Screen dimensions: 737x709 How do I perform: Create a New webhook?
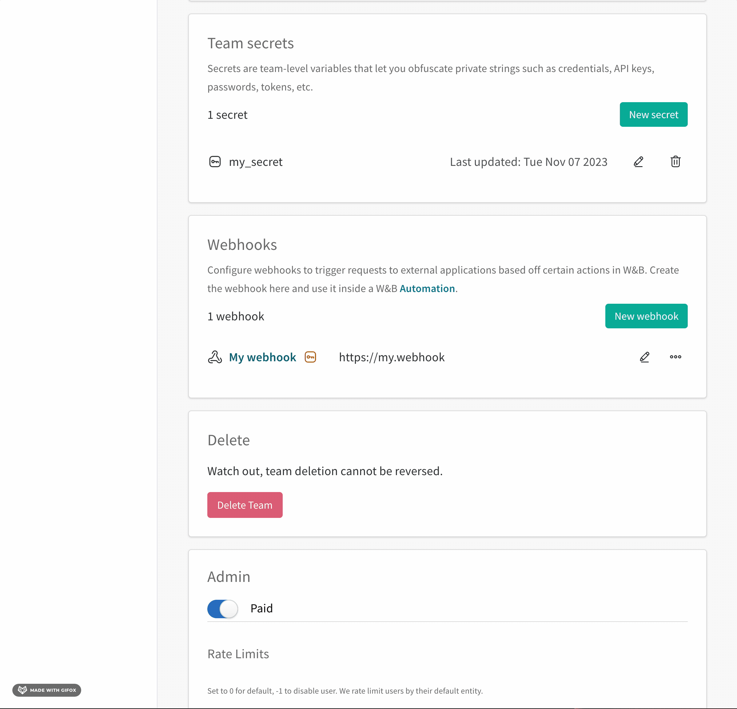pyautogui.click(x=646, y=316)
